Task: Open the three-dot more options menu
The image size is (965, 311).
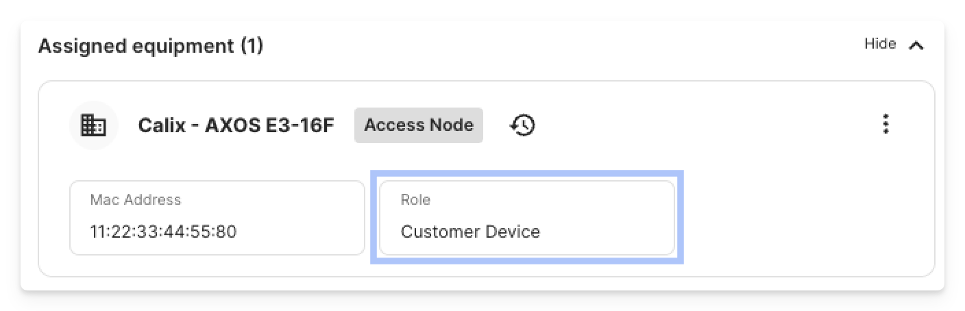Action: [886, 125]
